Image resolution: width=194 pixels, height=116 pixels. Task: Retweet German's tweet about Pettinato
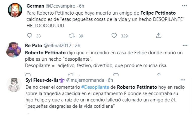click(72, 36)
